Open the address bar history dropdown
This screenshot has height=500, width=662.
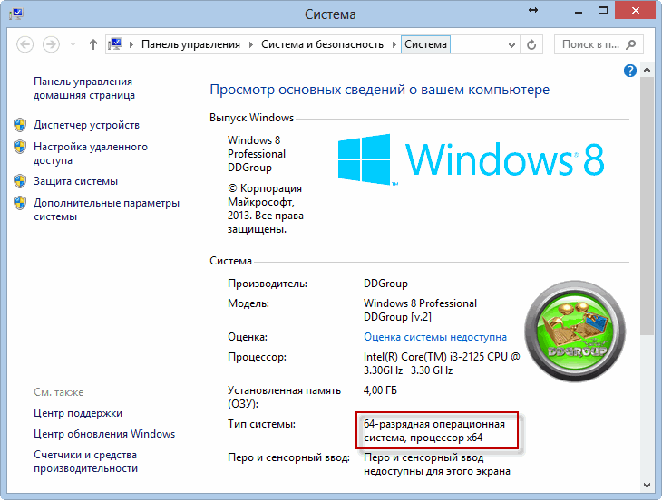pos(511,44)
